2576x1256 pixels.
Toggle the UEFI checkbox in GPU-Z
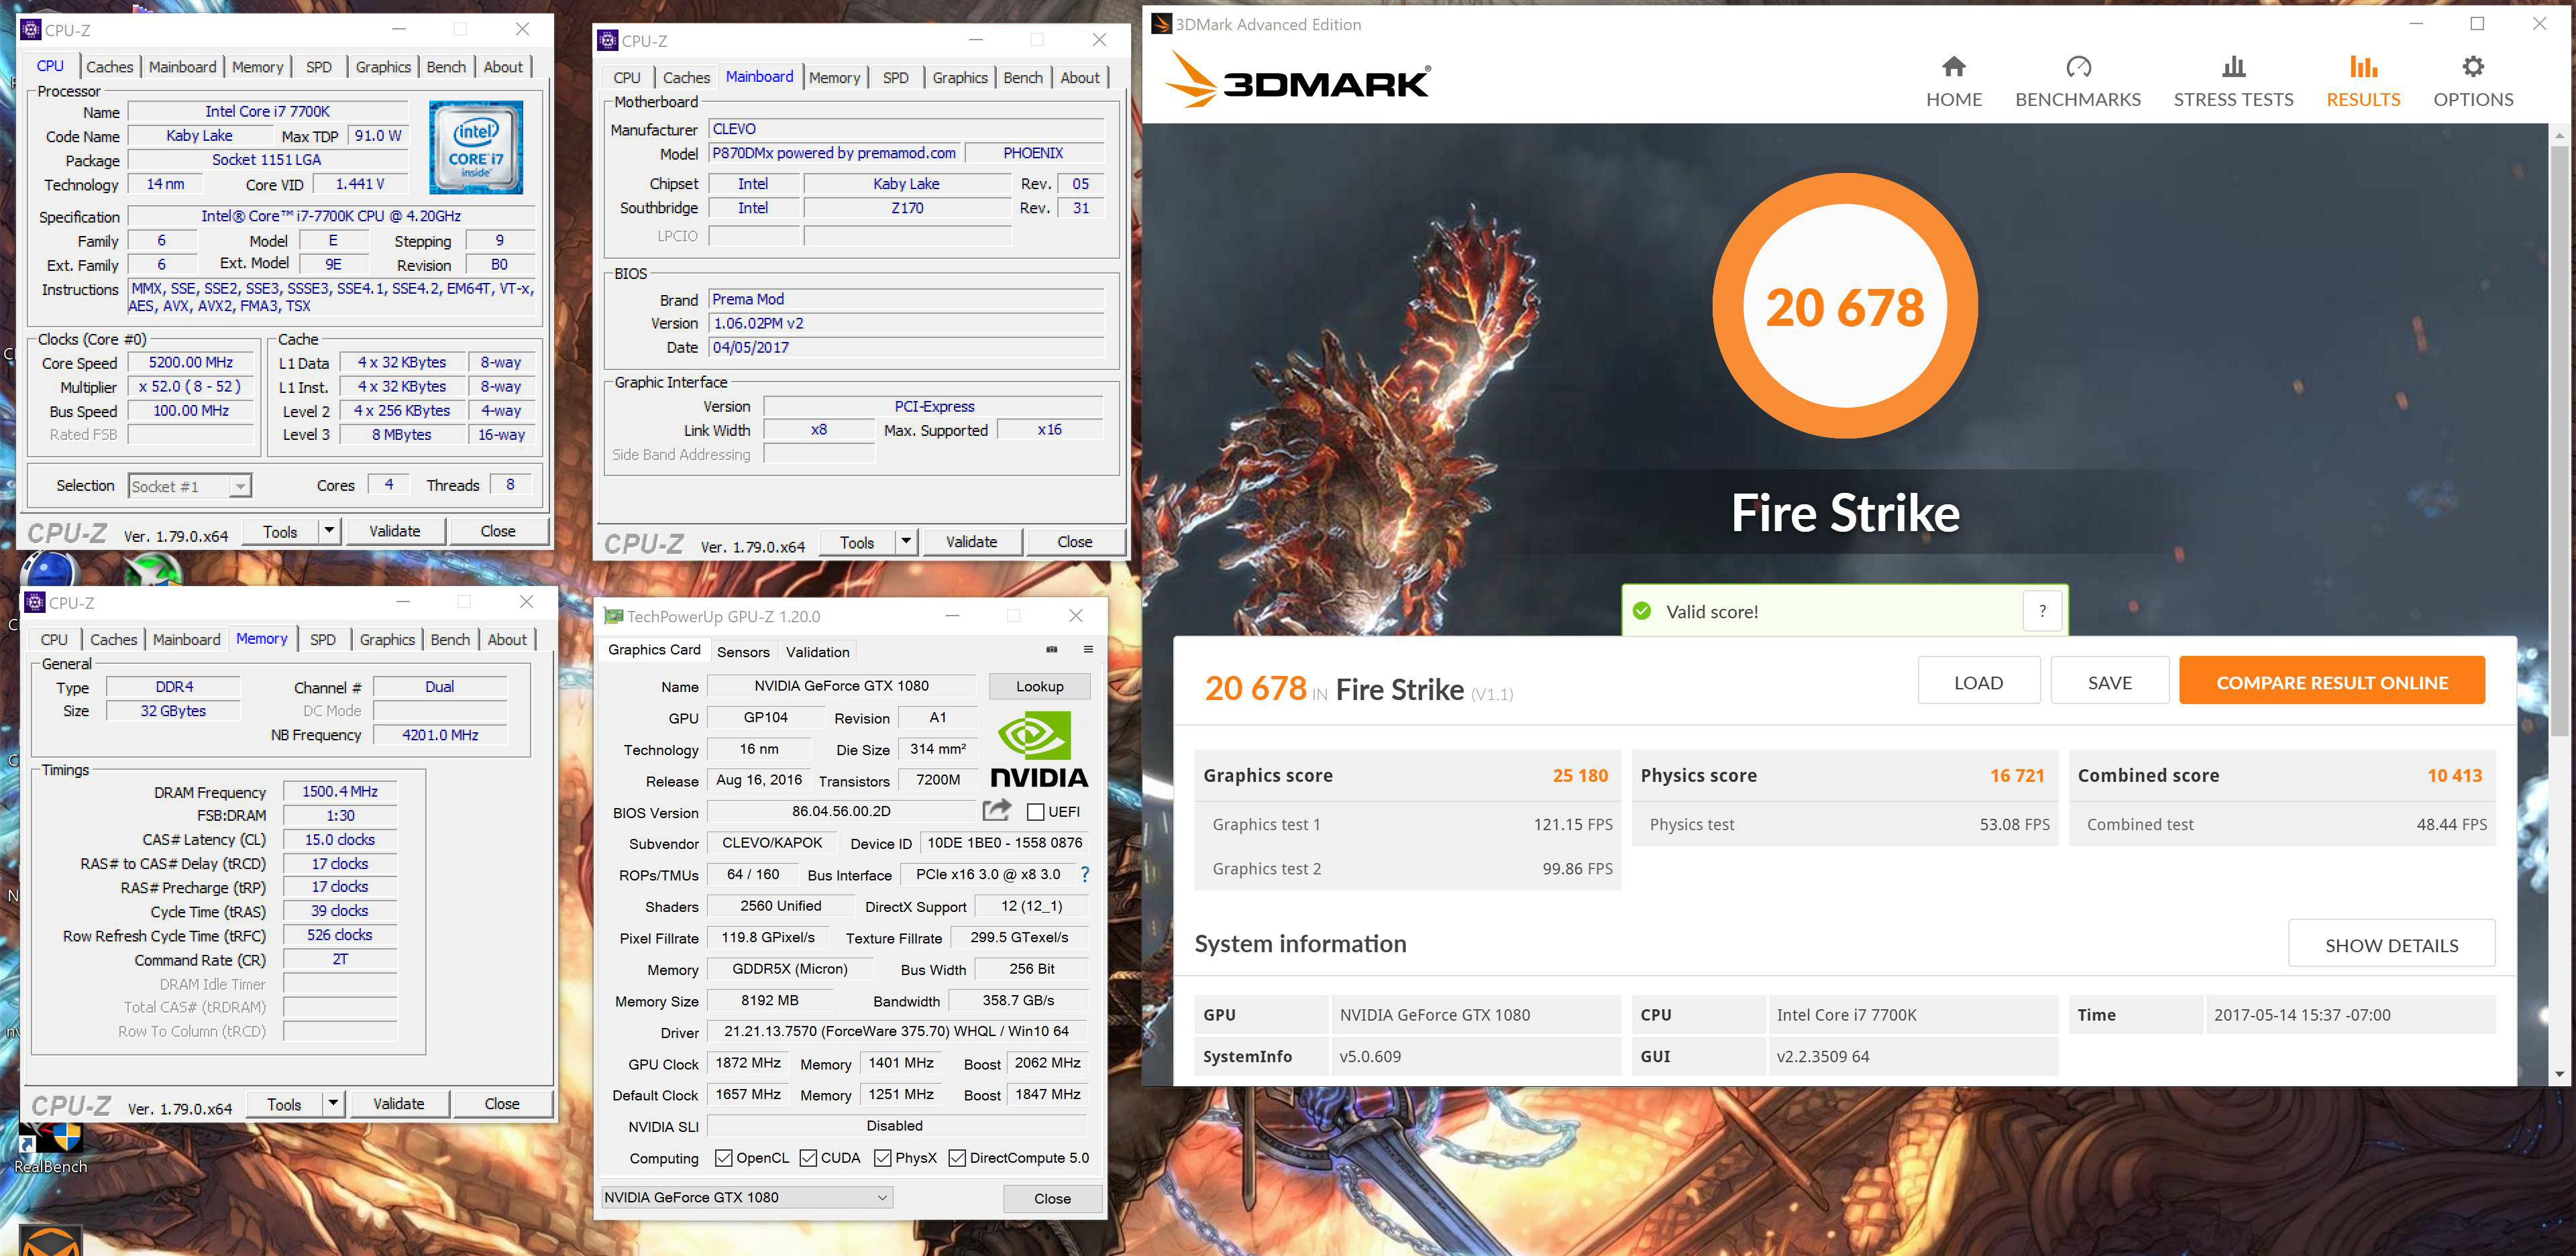(1036, 812)
